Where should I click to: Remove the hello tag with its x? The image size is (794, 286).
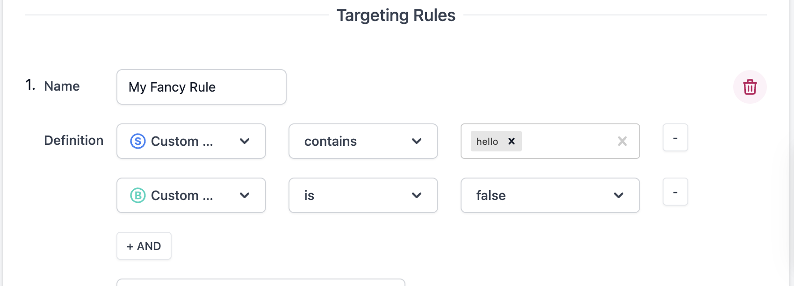point(512,141)
